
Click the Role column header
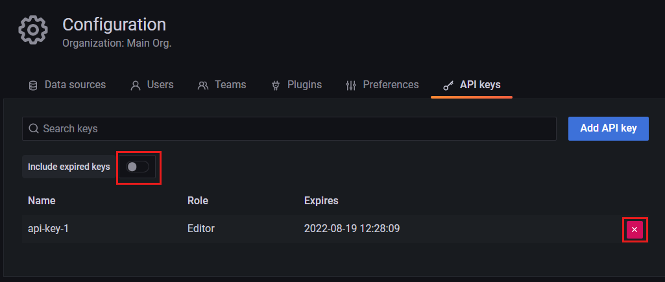198,200
